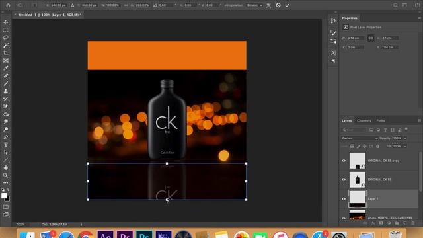The image size is (423, 238).
Task: Toggle warp mode icon in options bar
Action: coord(268,5)
